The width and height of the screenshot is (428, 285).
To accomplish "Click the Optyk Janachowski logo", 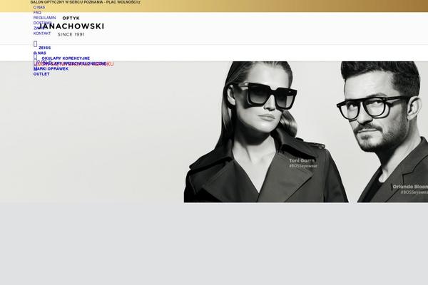I will click(71, 26).
